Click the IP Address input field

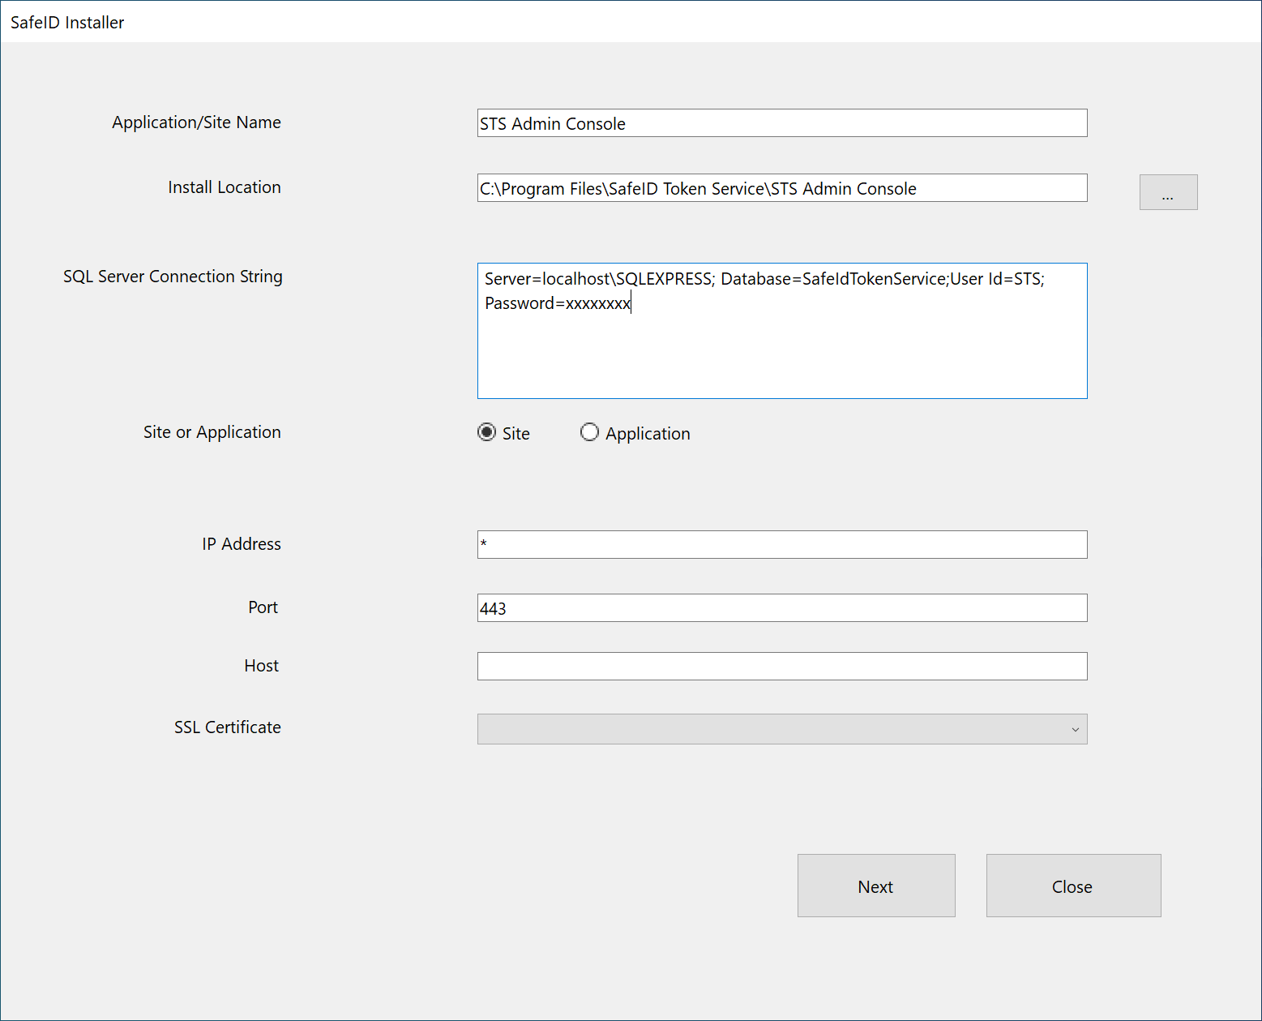[x=781, y=544]
